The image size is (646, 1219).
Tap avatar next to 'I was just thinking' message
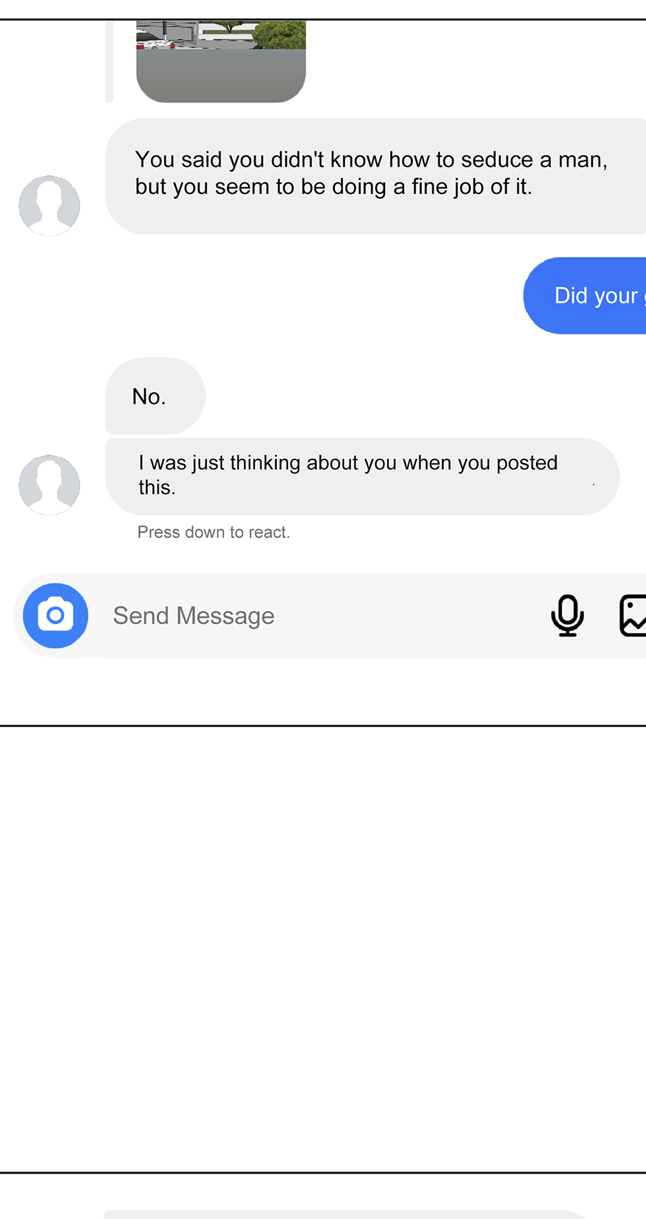pos(49,484)
